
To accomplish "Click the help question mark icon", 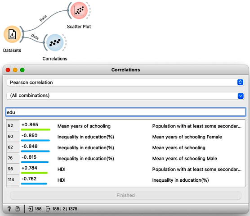I will click(x=9, y=209).
